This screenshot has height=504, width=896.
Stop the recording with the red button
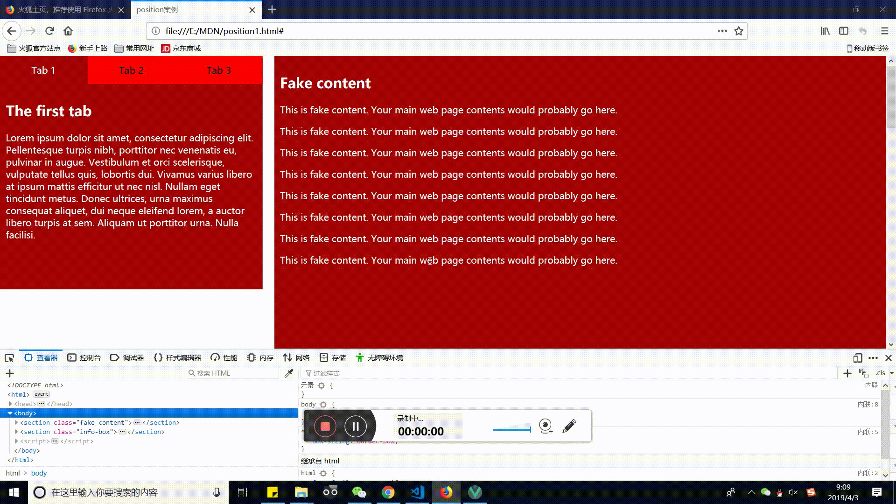tap(325, 426)
